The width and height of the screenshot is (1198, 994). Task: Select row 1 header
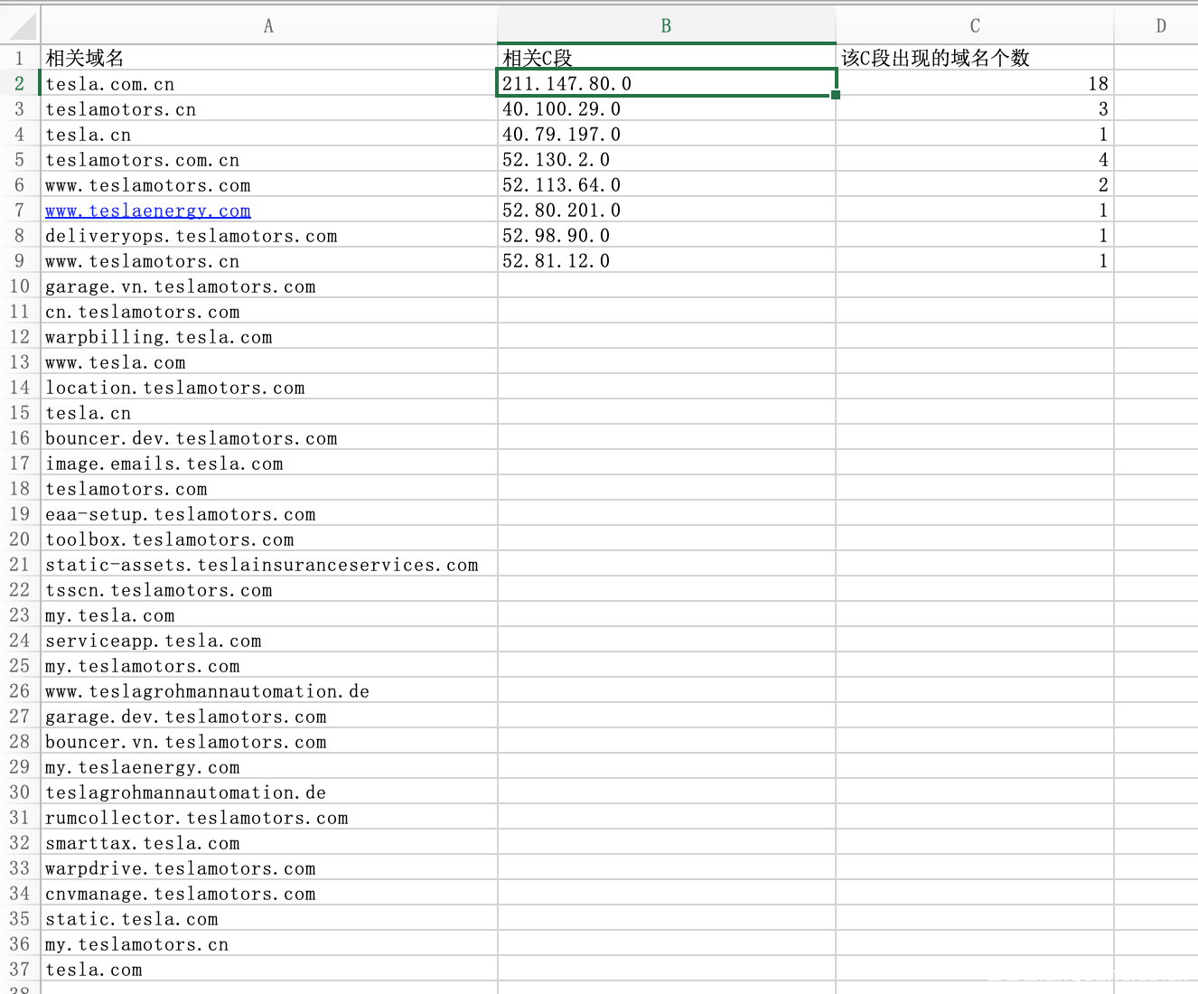coord(20,59)
